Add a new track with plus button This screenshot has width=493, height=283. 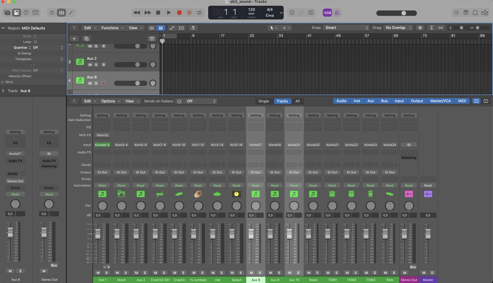[x=74, y=38]
